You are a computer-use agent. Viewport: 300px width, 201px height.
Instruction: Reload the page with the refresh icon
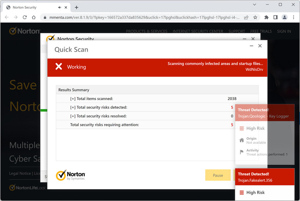25,17
